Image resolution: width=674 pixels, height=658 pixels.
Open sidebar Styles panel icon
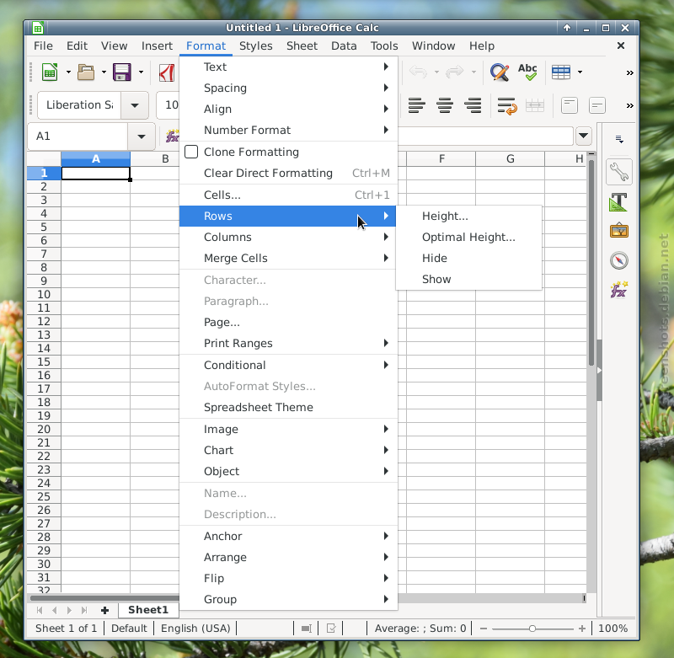pos(619,202)
